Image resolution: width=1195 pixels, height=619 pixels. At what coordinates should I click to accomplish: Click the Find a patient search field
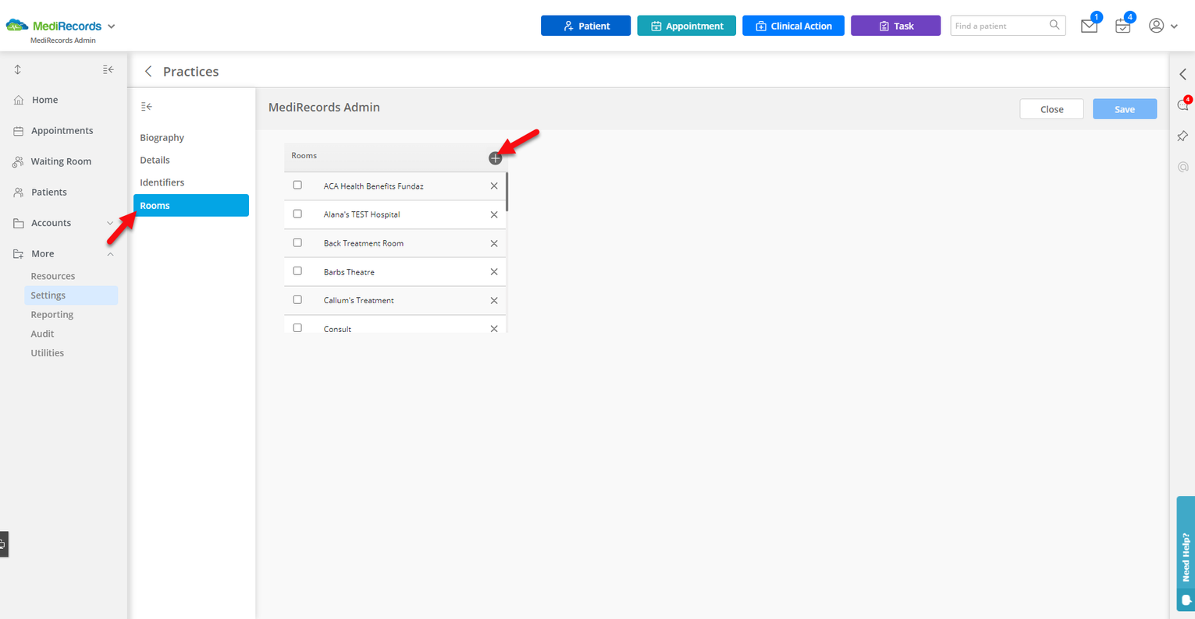1001,25
